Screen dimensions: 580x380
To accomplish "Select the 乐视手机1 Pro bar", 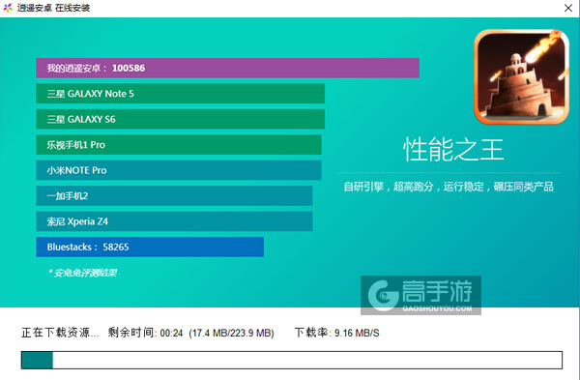I will (179, 145).
